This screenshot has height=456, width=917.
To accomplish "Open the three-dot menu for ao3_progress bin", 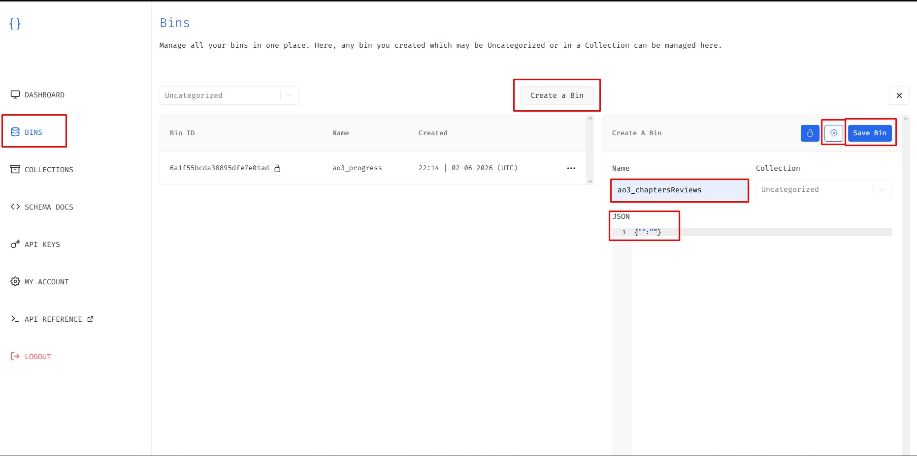I will [x=571, y=168].
